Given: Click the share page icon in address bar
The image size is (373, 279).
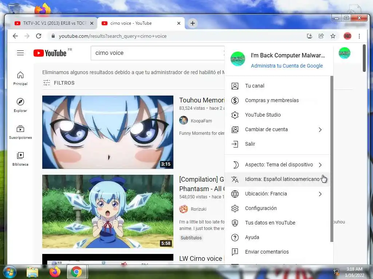Looking at the screenshot, I should (x=321, y=36).
